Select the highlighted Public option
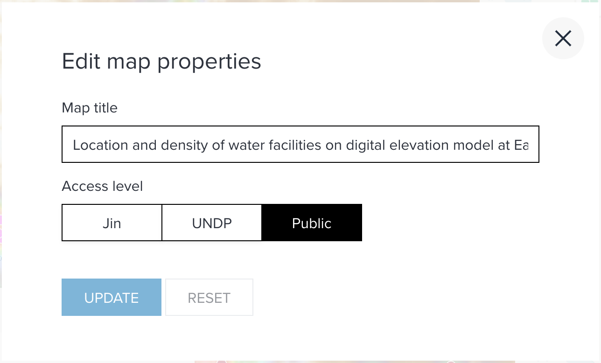The width and height of the screenshot is (601, 363). [312, 223]
